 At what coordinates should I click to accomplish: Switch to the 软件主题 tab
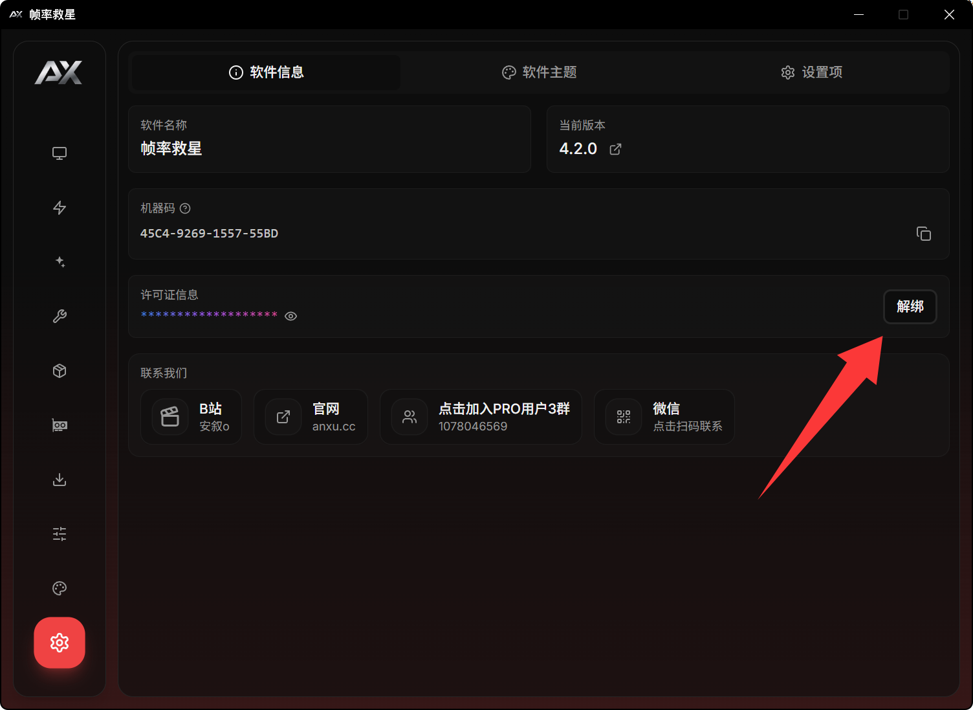point(540,72)
